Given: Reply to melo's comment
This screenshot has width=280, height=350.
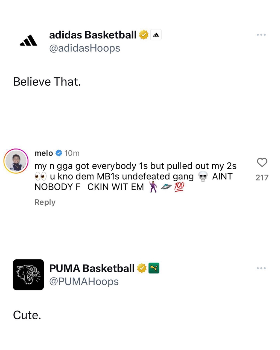Looking at the screenshot, I should pyautogui.click(x=45, y=202).
